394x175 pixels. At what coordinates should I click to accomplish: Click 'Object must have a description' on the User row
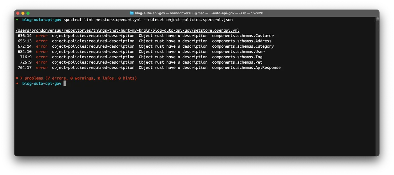173,52
